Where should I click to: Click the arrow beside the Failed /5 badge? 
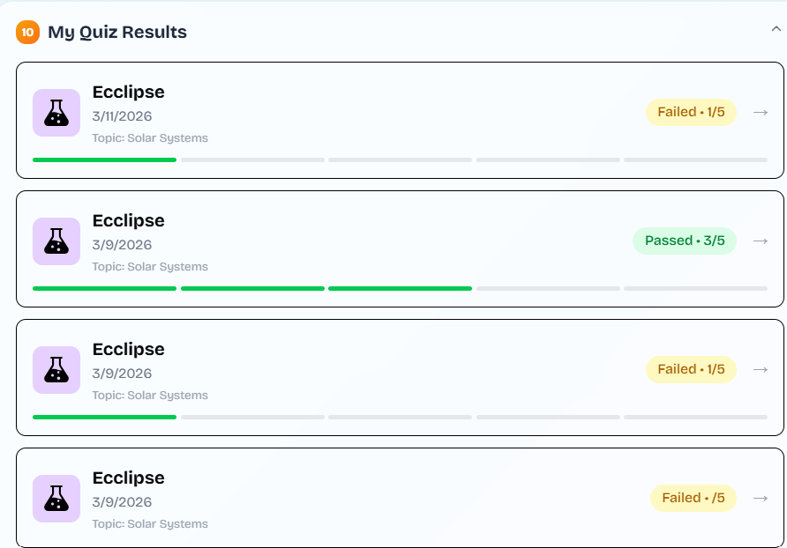[x=761, y=498]
